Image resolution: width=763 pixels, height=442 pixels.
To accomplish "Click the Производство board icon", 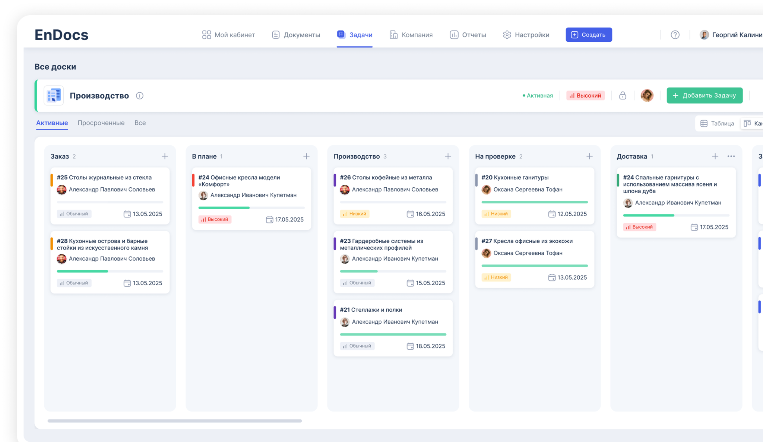I will [x=54, y=96].
